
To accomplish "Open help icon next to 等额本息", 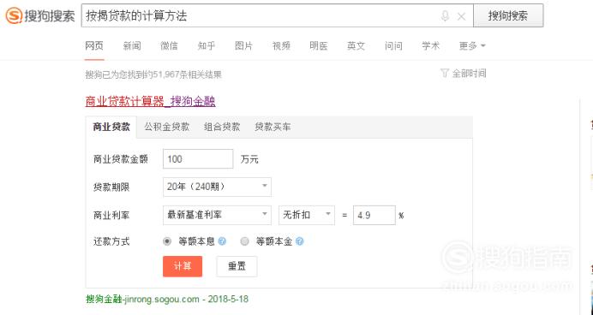I will coord(223,241).
